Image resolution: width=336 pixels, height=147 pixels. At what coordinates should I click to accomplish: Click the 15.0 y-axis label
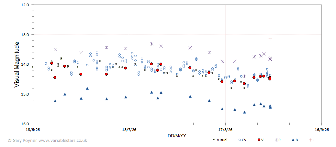(x=26, y=94)
